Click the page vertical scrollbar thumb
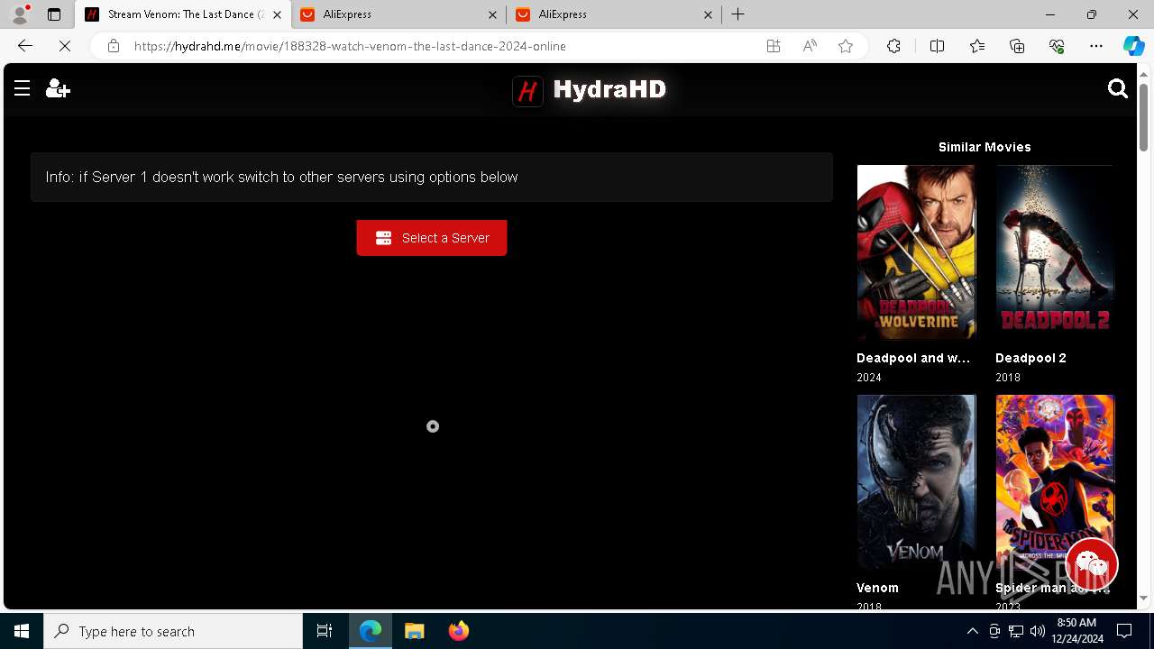Viewport: 1154px width, 649px height. click(x=1144, y=115)
